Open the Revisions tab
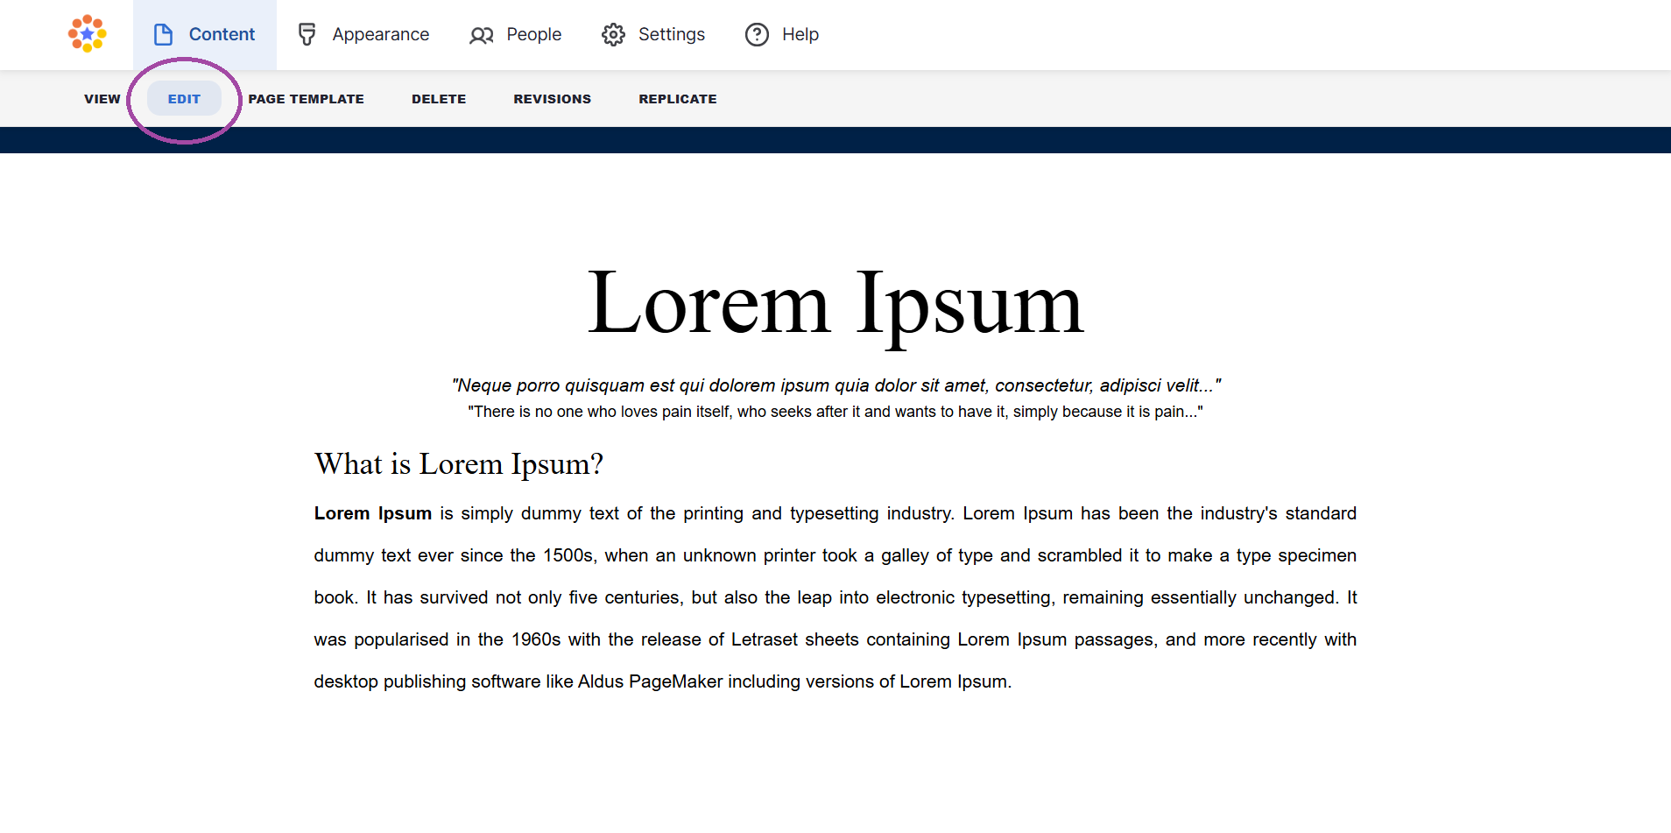 point(552,98)
